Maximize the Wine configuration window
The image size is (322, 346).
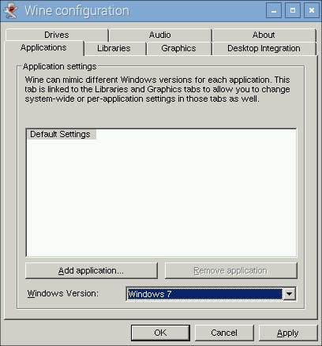293,10
